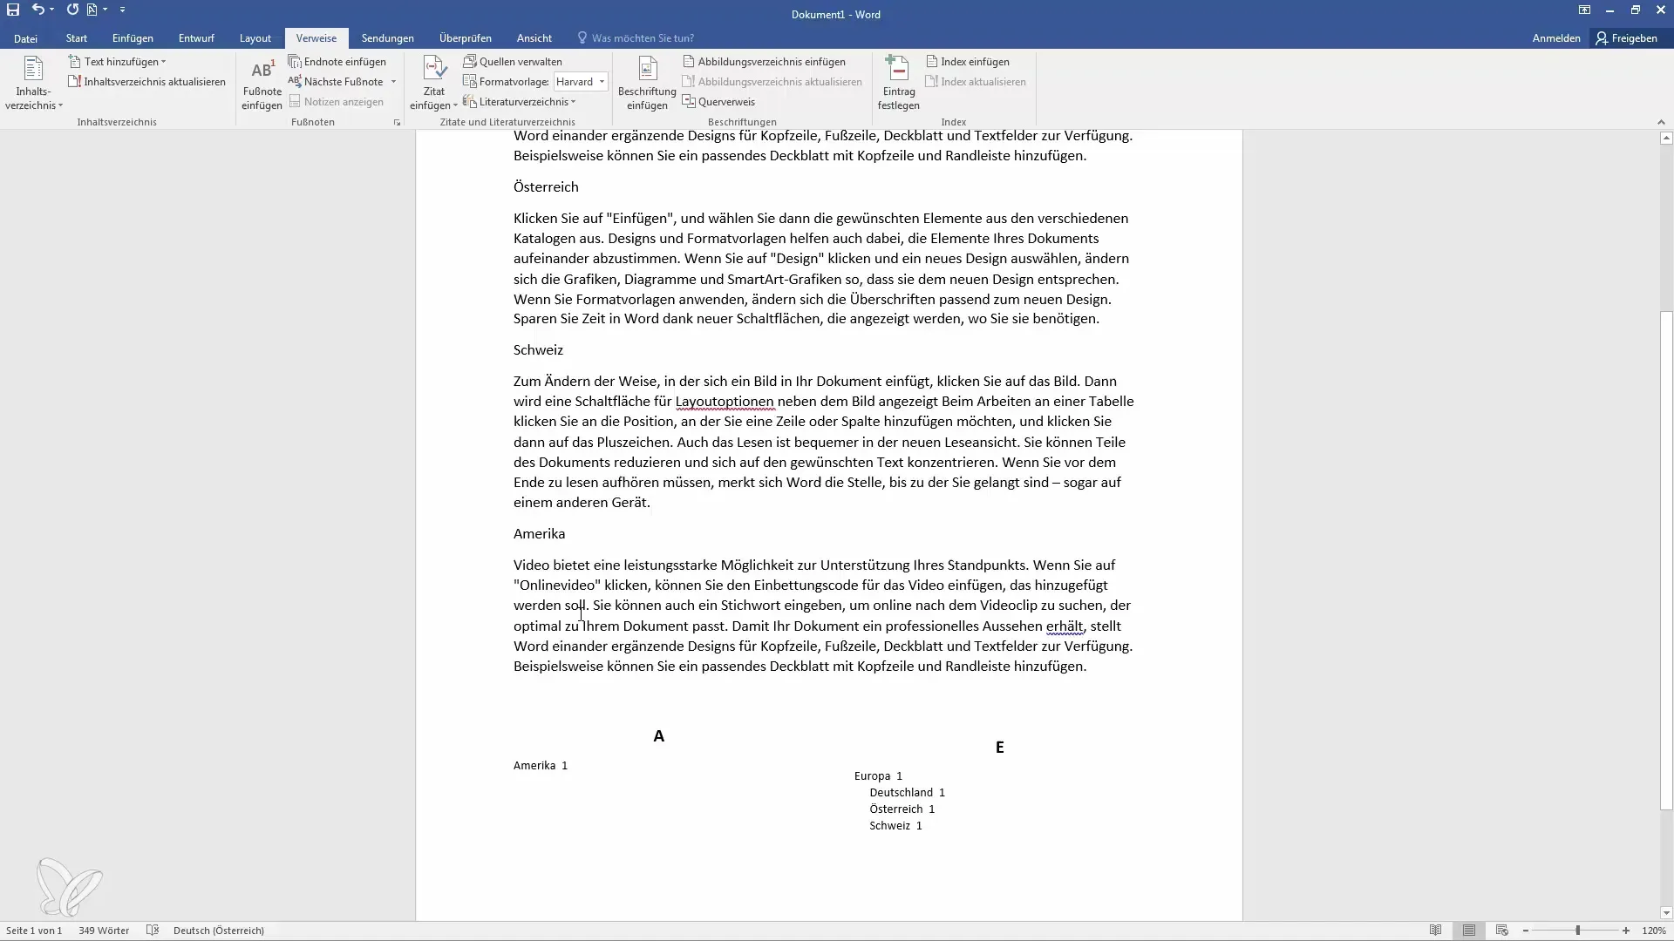Switch to the Entwurf tab
The width and height of the screenshot is (1674, 941).
[x=196, y=38]
